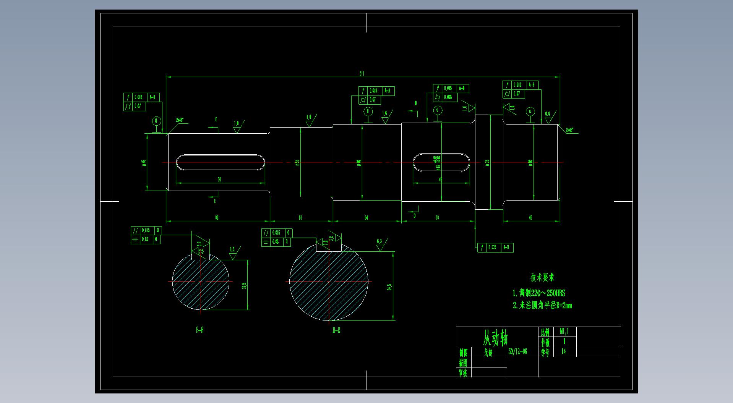Click the 0.015 G parallelism frame near E-E
This screenshot has width=733, height=403.
point(146,230)
